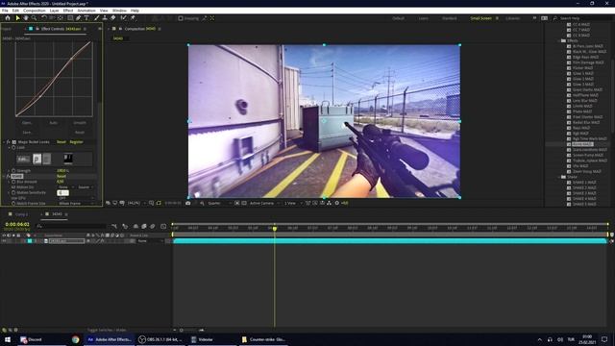Click Reset for Magic Bullet Looks effect
This screenshot has height=346, width=615.
(61, 141)
